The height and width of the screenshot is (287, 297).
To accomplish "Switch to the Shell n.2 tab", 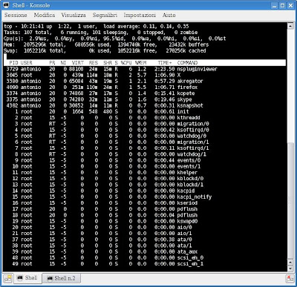I will [x=62, y=278].
